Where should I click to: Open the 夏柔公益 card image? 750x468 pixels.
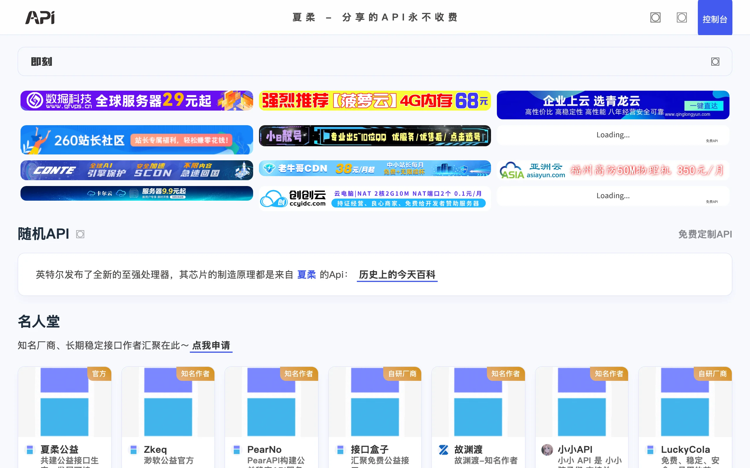click(x=64, y=402)
